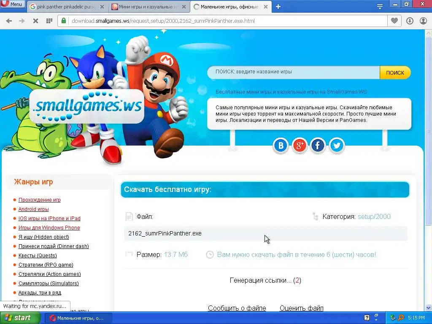Open the downloads icon in toolbar
The width and height of the screenshot is (432, 324).
[410, 21]
